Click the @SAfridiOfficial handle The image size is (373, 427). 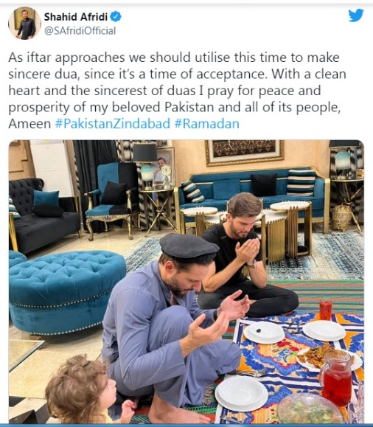[80, 31]
